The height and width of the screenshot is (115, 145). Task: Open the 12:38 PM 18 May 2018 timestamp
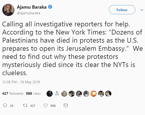coord(21,82)
